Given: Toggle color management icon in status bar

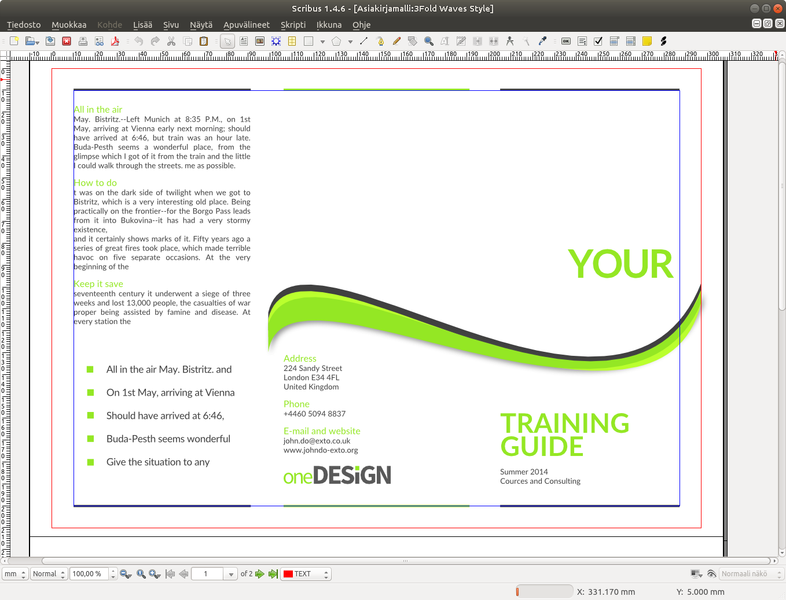Looking at the screenshot, I should pos(696,574).
